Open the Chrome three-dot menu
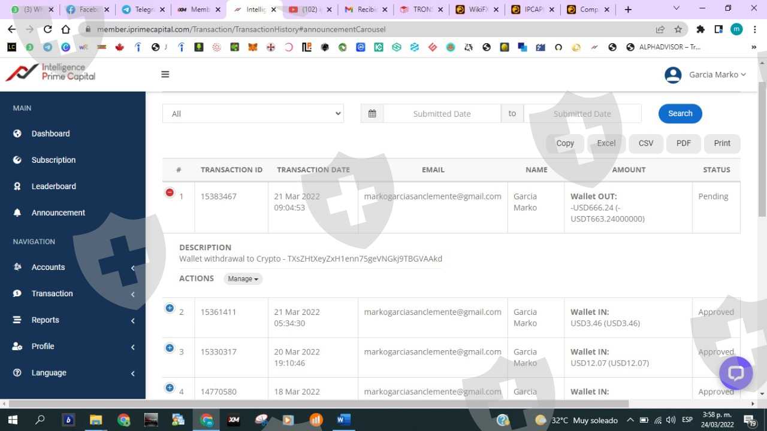 pyautogui.click(x=754, y=29)
